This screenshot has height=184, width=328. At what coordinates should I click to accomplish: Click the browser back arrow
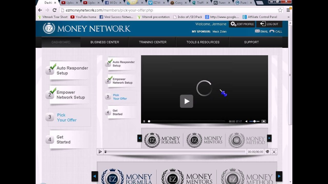40,10
